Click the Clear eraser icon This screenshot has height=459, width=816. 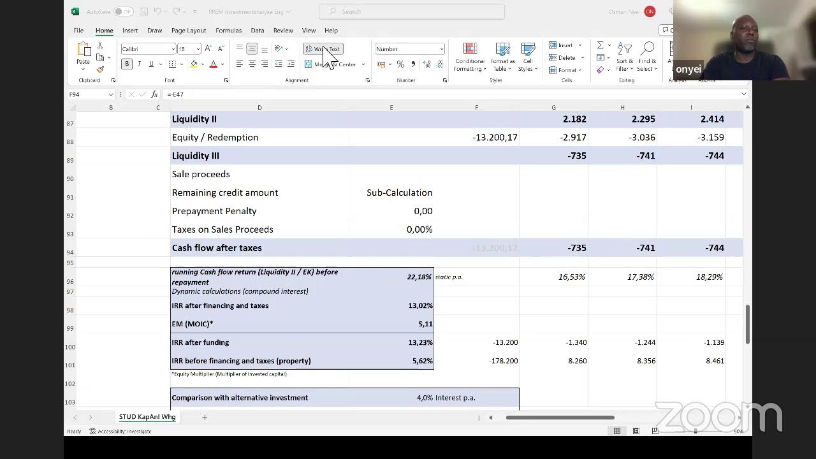pyautogui.click(x=600, y=69)
